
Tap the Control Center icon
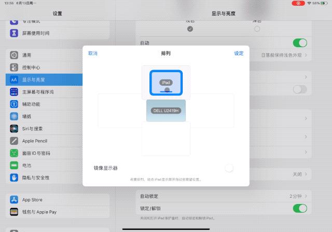point(14,67)
